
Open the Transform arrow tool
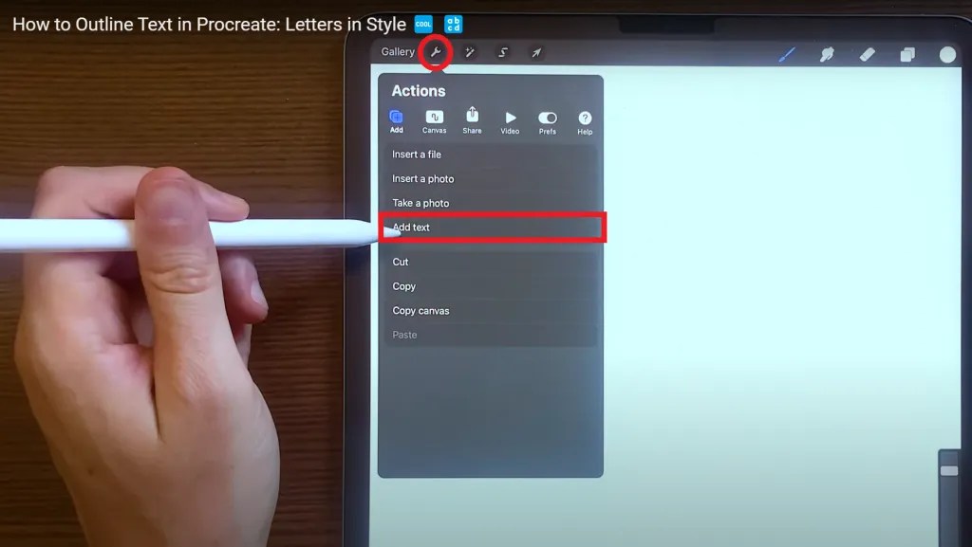tap(536, 54)
